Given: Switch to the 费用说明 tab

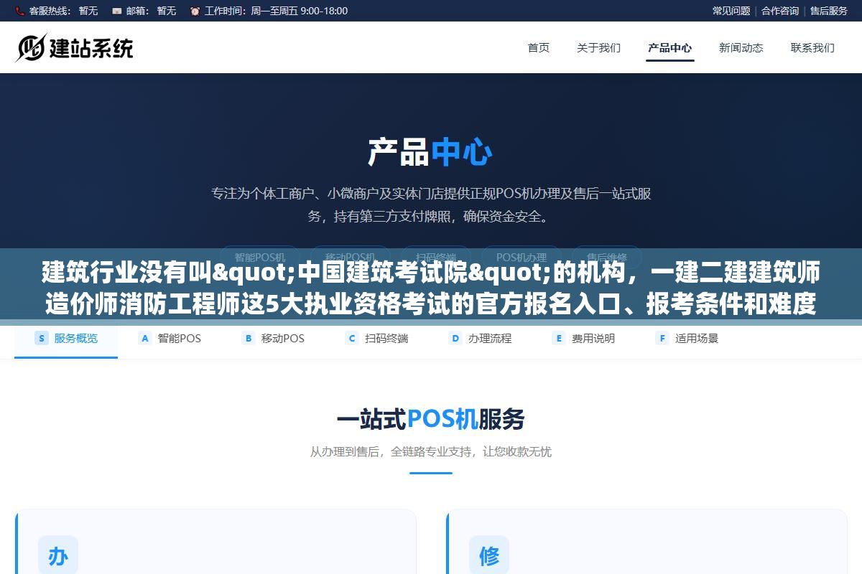Looking at the screenshot, I should click(x=583, y=339).
